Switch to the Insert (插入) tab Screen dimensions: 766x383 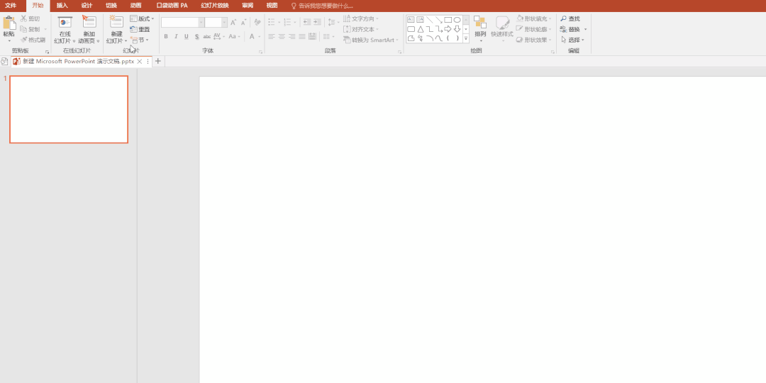click(x=62, y=6)
